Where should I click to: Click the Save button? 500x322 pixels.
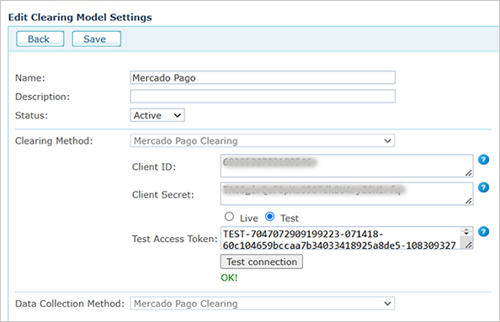click(x=96, y=39)
